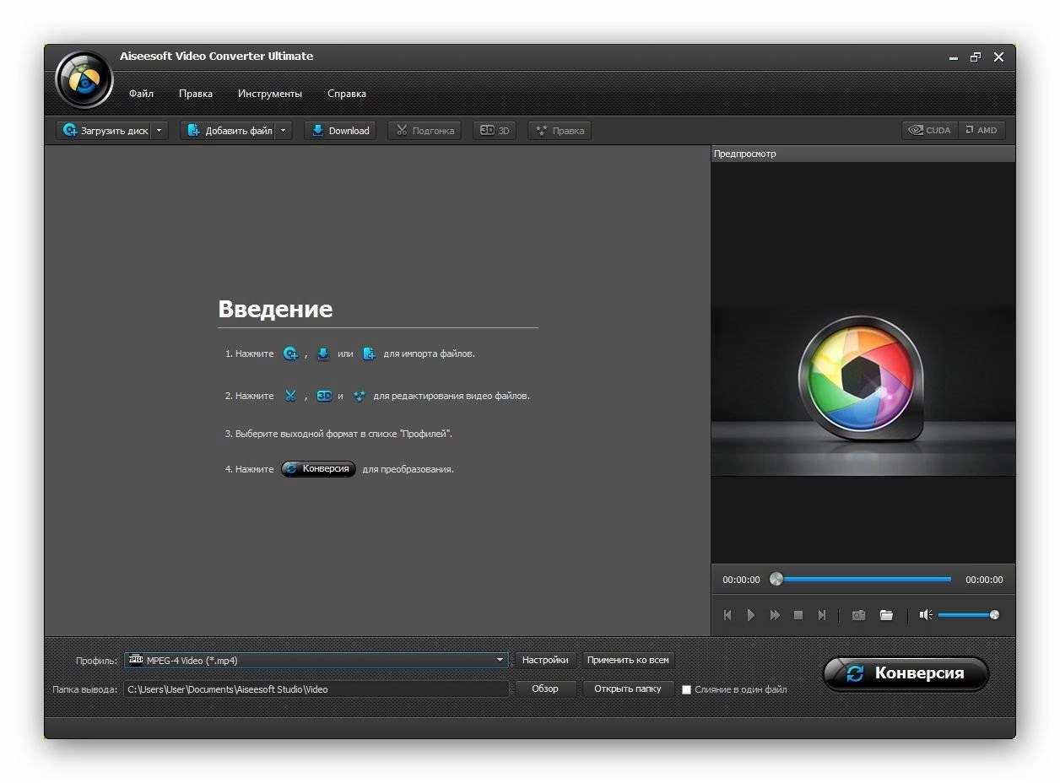This screenshot has width=1060, height=783.
Task: Start conversion with large Конверсия button
Action: [x=906, y=673]
